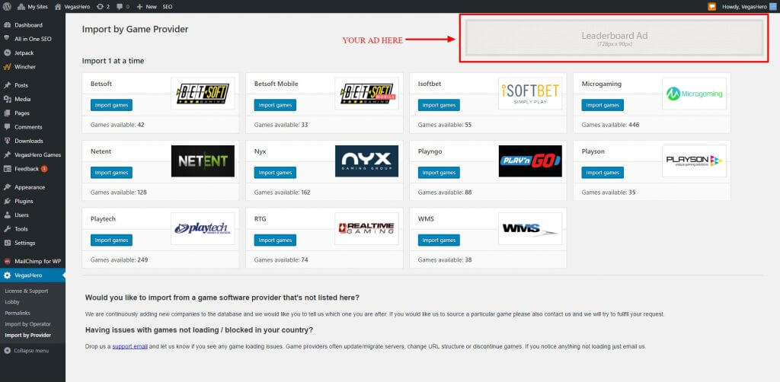Click the All in One SEO shield icon
Image resolution: width=780 pixels, height=382 pixels.
[7, 38]
